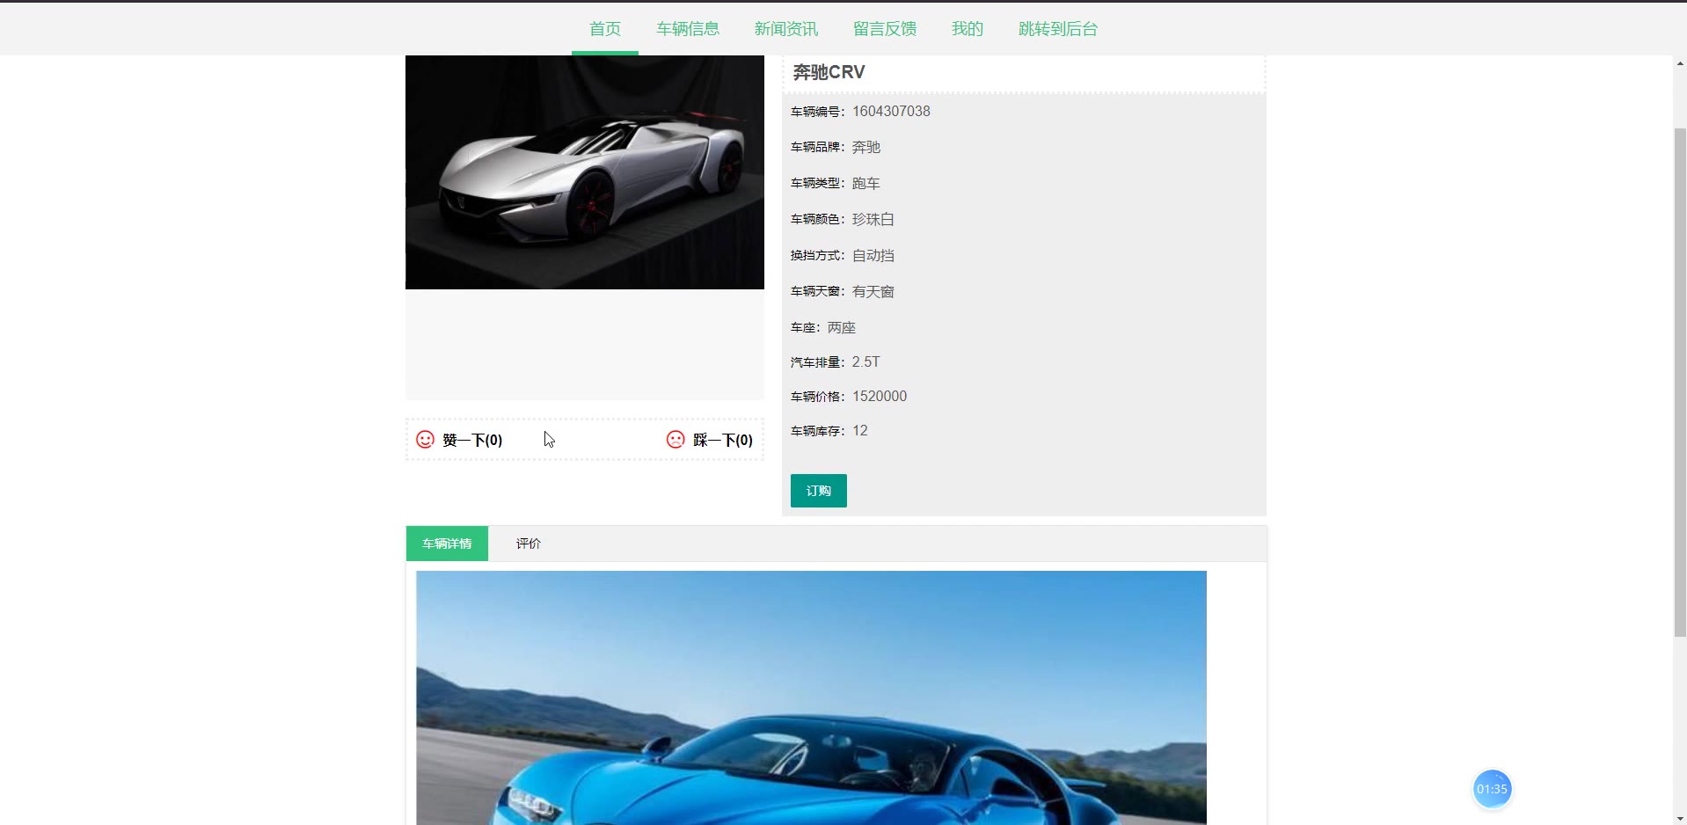Click the transmission value 自动挡
The height and width of the screenshot is (825, 1687).
tap(873, 256)
